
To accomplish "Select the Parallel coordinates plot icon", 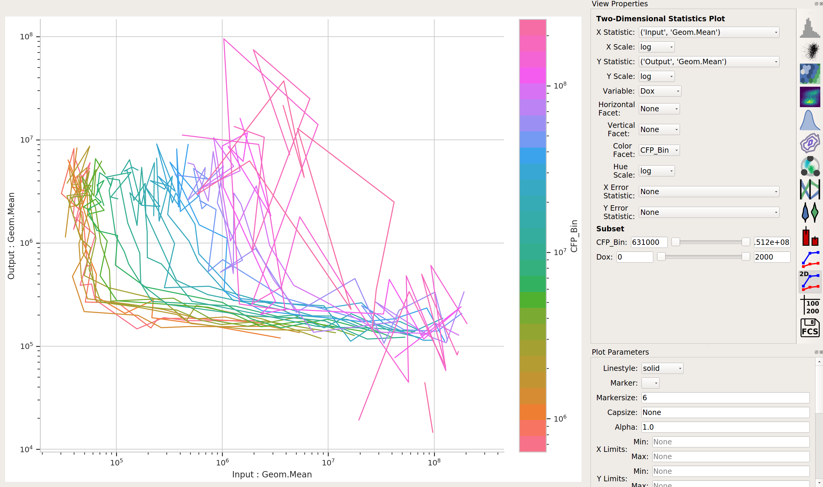I will pyautogui.click(x=810, y=189).
